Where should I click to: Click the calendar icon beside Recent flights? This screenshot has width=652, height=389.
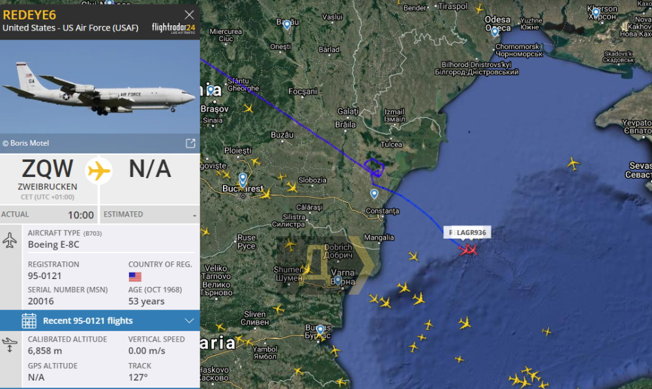(29, 321)
